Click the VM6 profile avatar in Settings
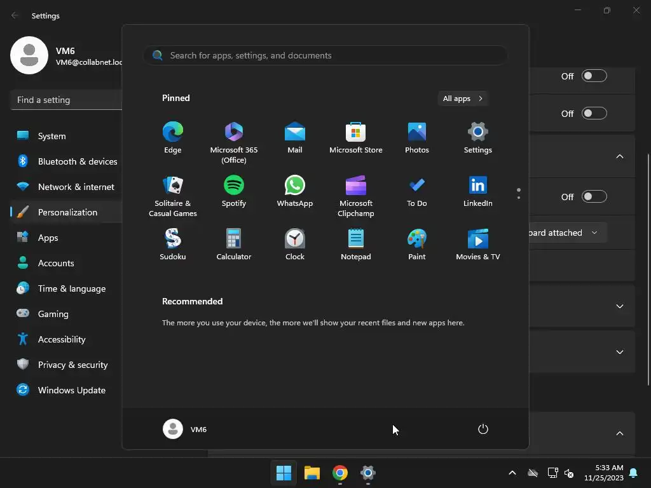 (x=29, y=55)
